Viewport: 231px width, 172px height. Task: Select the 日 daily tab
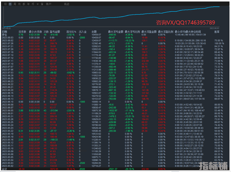(x=10, y=4)
